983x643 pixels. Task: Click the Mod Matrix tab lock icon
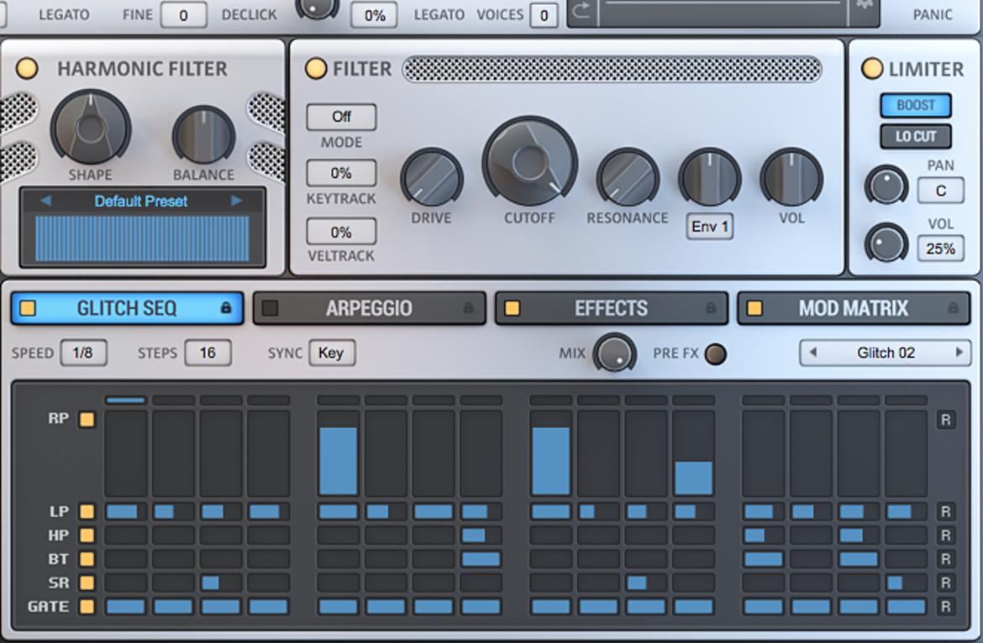pyautogui.click(x=953, y=307)
